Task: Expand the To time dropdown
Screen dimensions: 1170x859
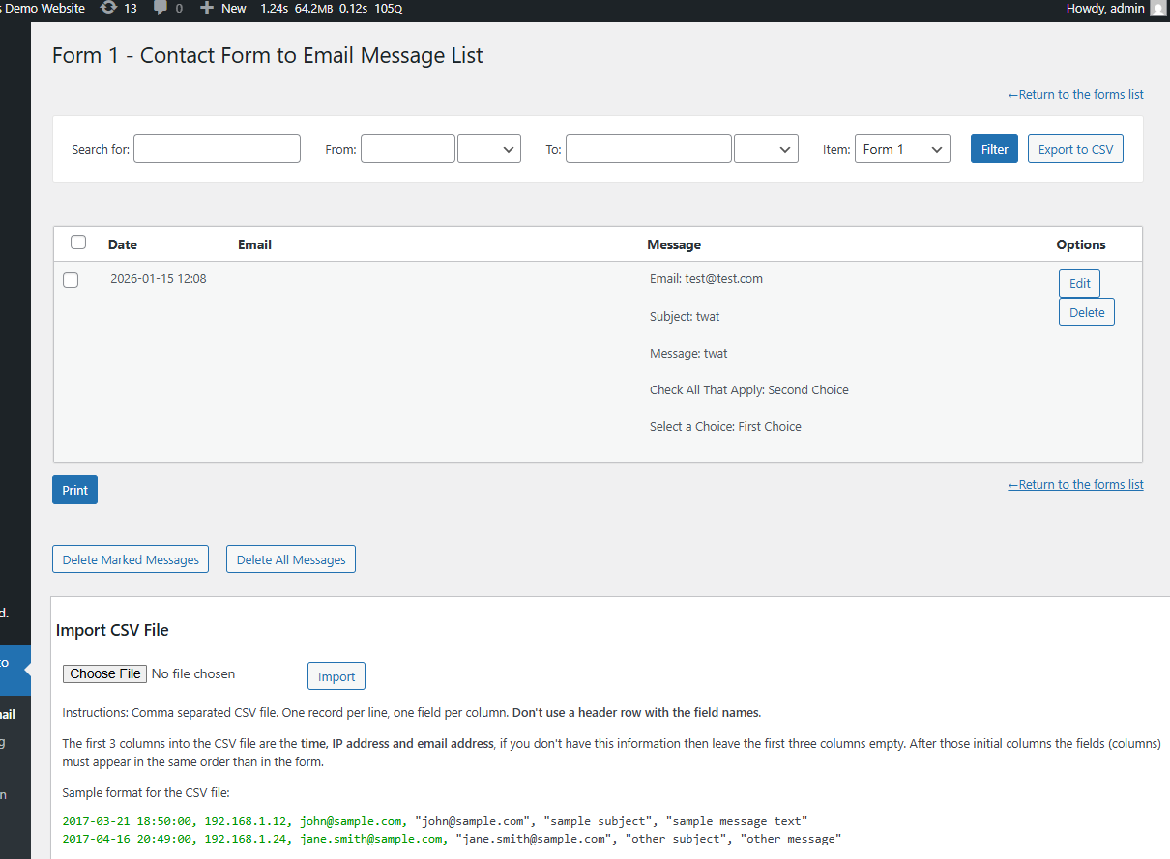Action: [766, 149]
